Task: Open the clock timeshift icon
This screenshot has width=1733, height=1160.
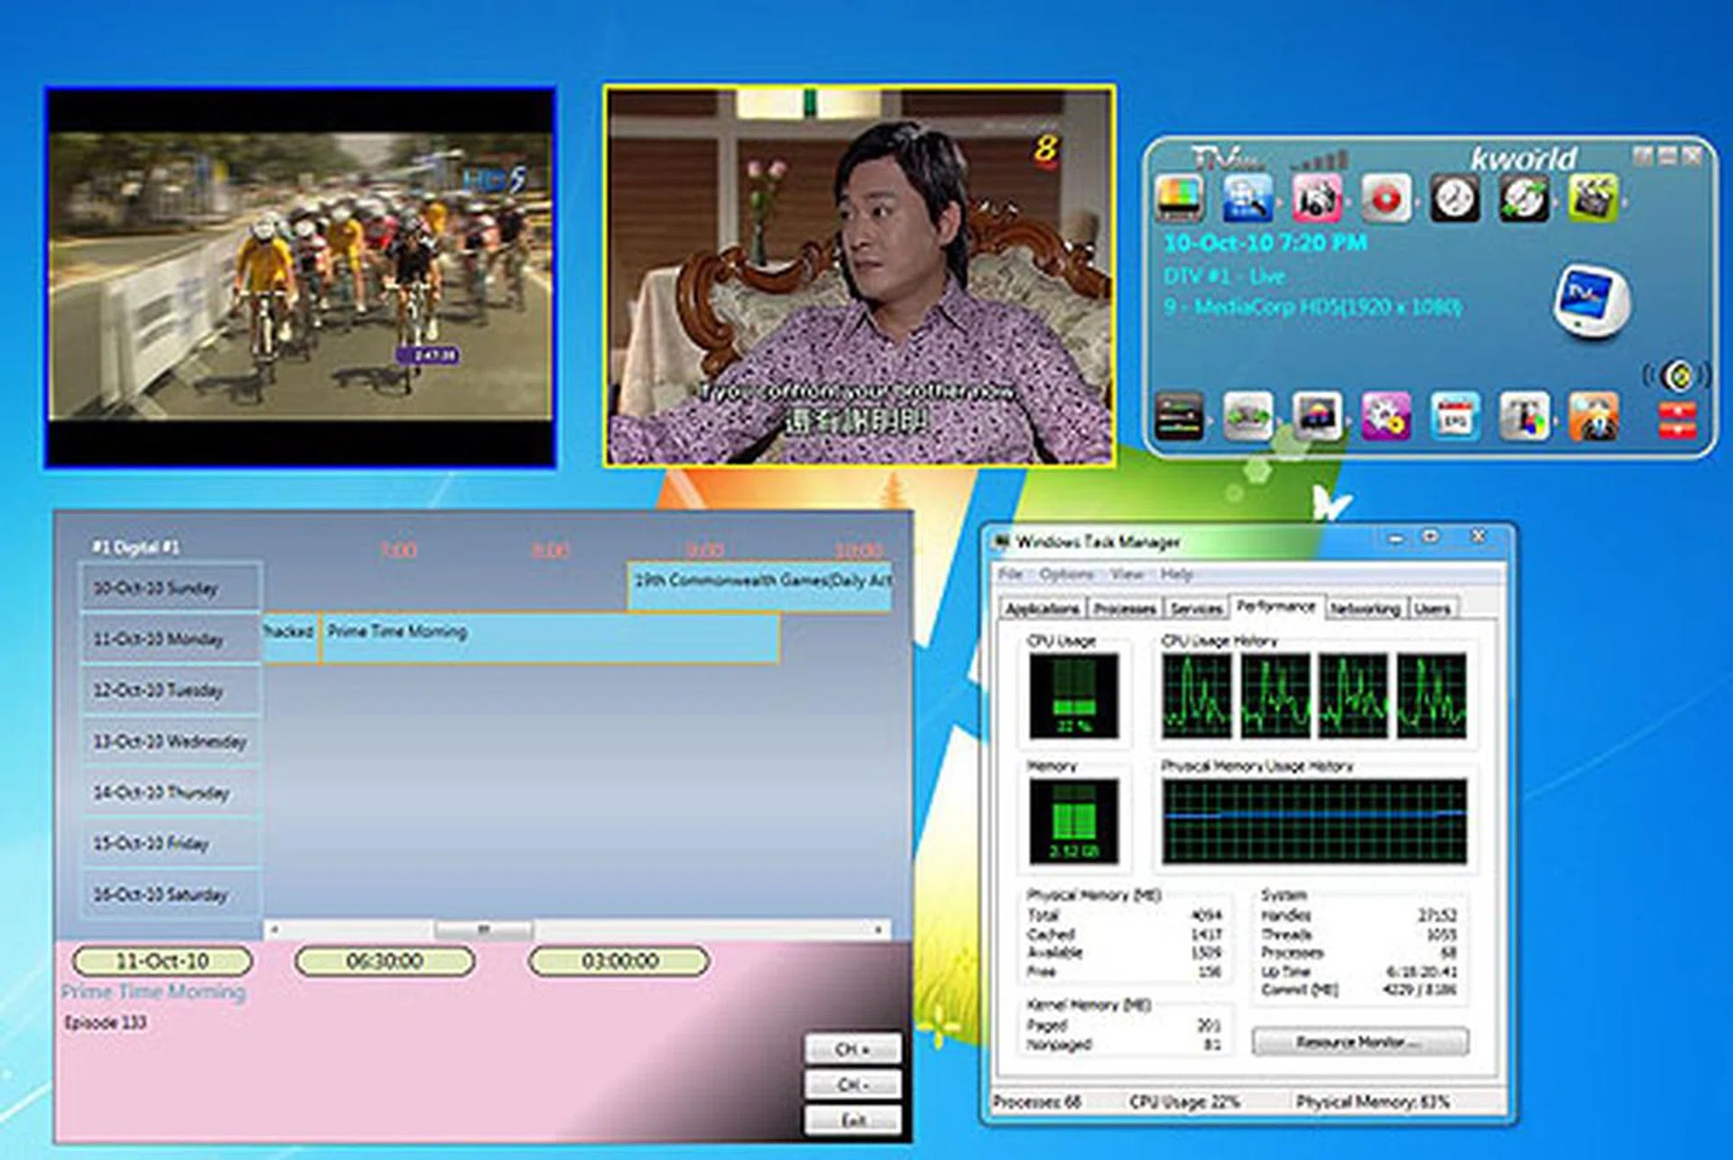Action: coord(1455,198)
